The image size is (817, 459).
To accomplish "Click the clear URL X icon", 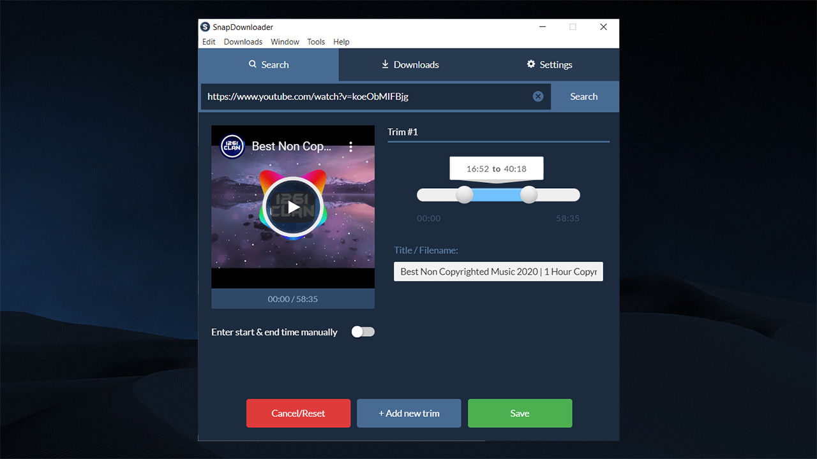I will pyautogui.click(x=538, y=96).
